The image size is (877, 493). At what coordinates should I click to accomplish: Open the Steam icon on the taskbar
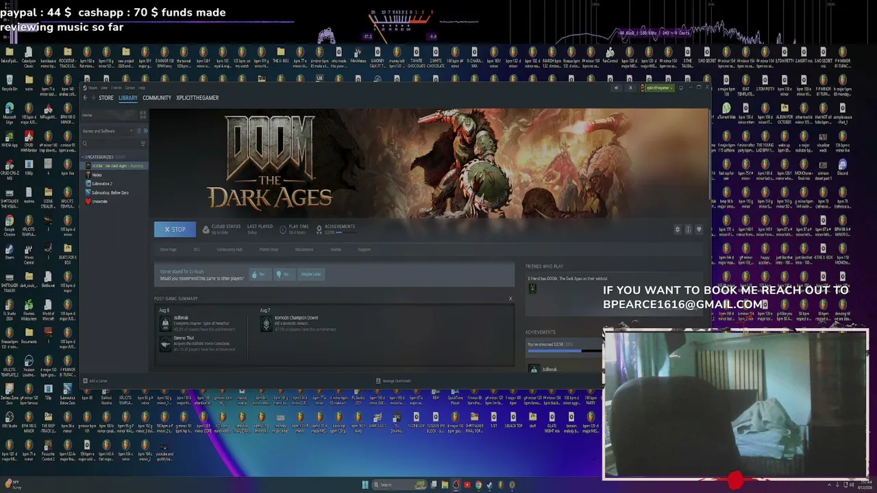tap(489, 485)
